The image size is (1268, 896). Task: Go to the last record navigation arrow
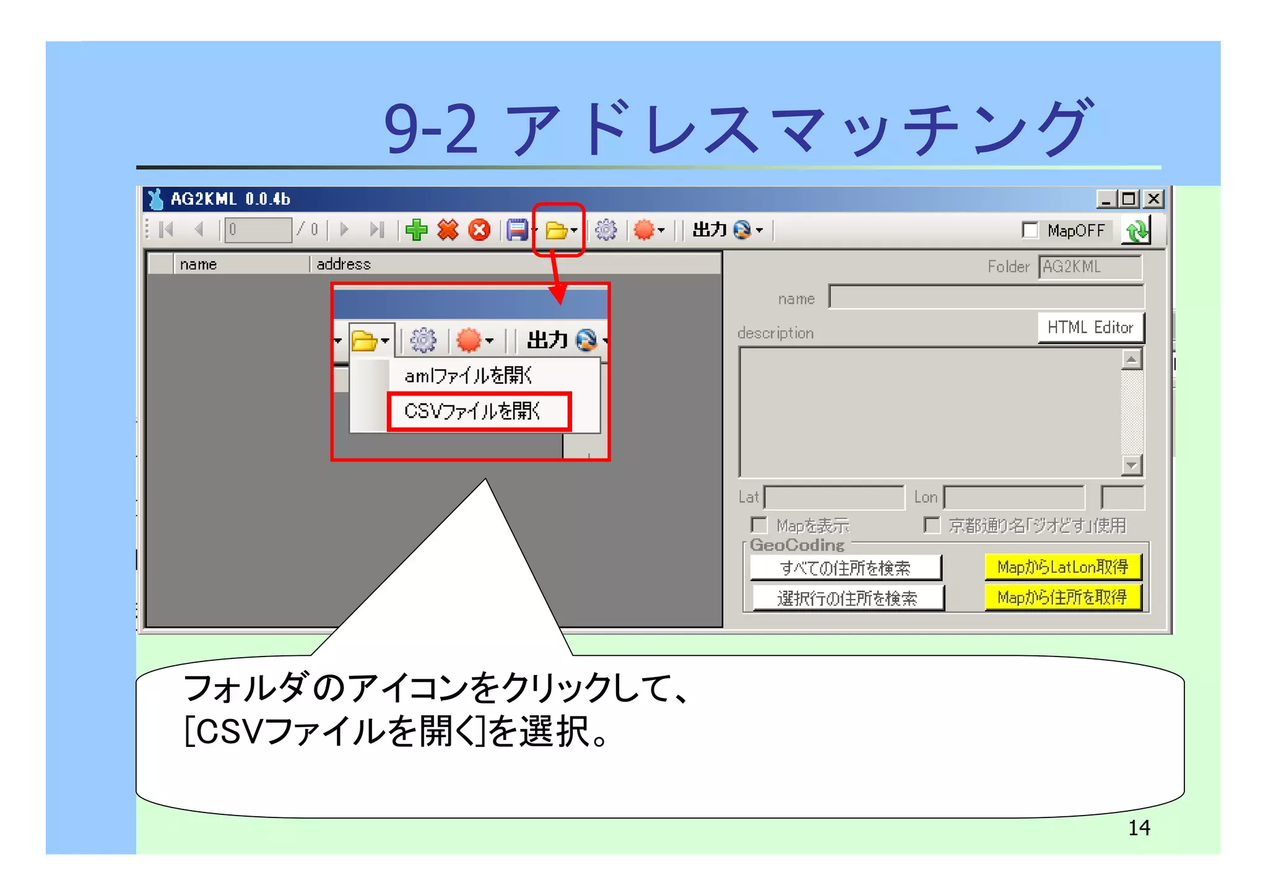tap(376, 230)
